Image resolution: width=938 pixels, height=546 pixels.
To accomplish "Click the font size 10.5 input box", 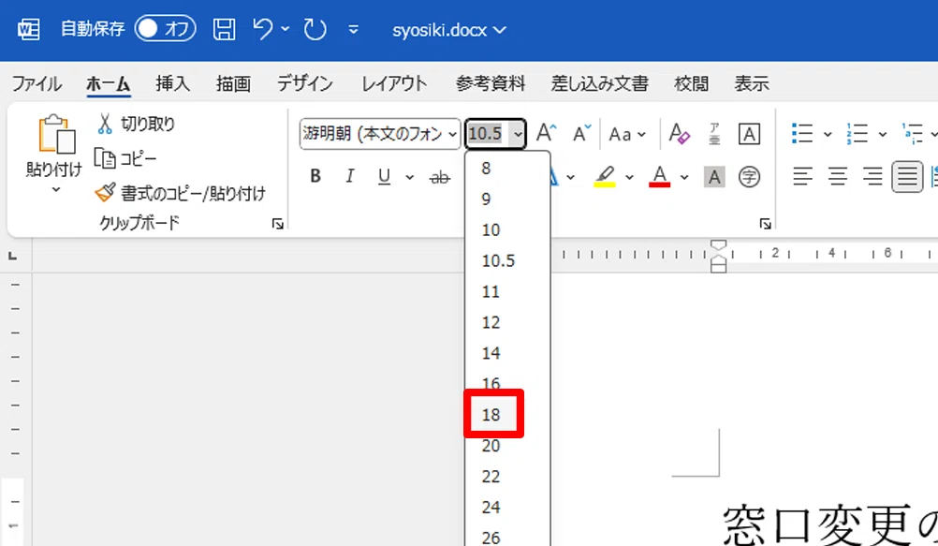I will pyautogui.click(x=487, y=134).
